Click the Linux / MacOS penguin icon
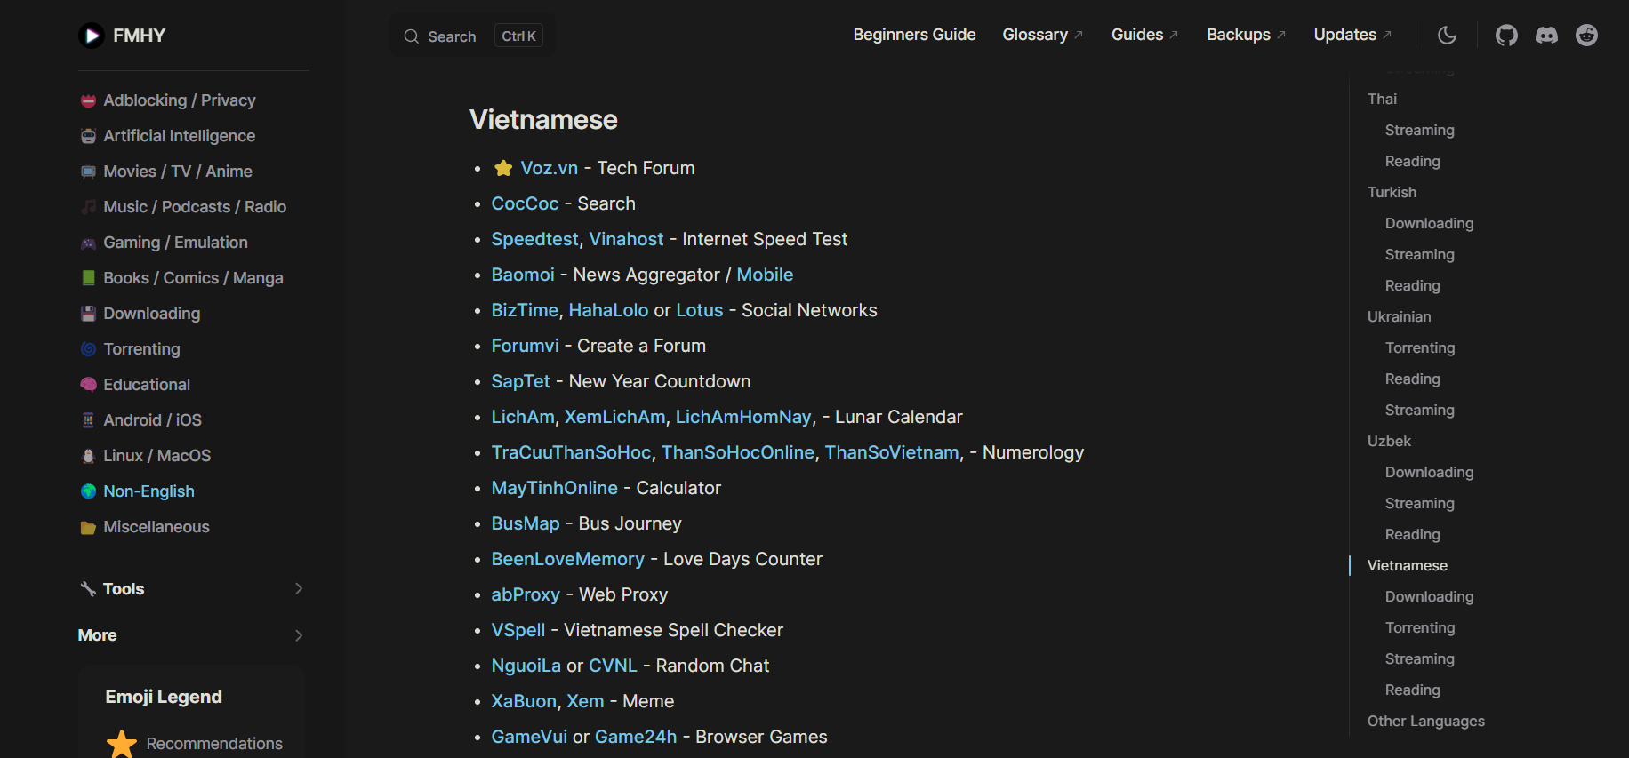This screenshot has height=758, width=1629. (88, 456)
